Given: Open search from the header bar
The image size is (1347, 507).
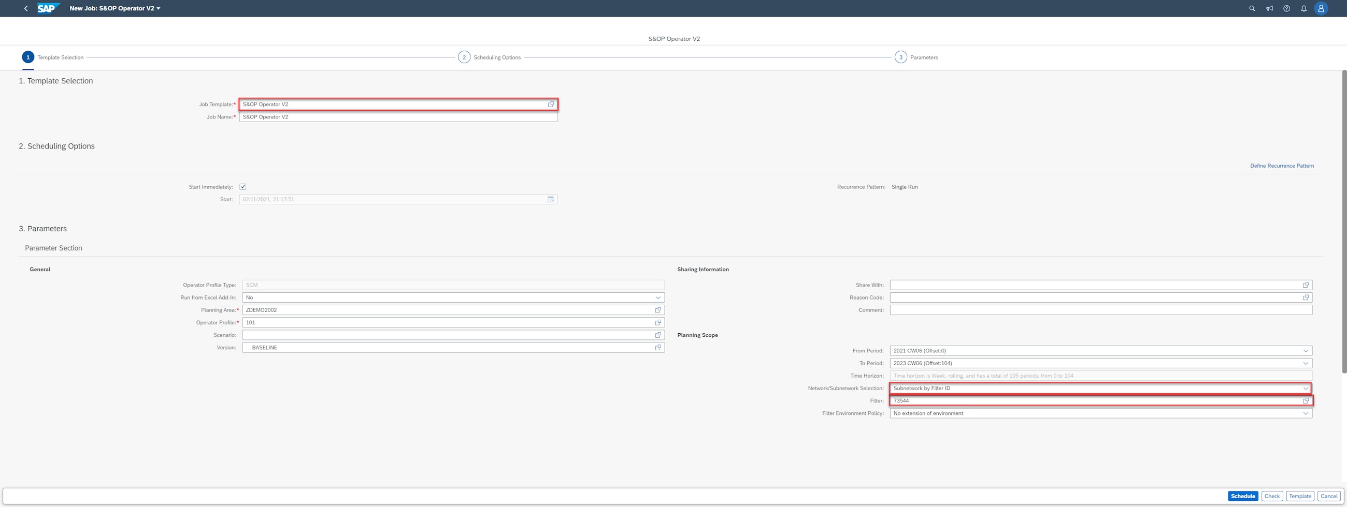Looking at the screenshot, I should [1252, 8].
